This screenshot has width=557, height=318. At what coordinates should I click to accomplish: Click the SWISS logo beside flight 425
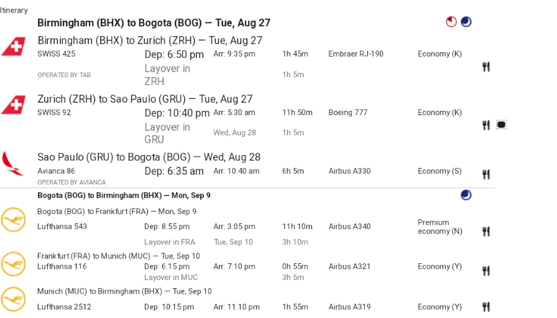14,47
